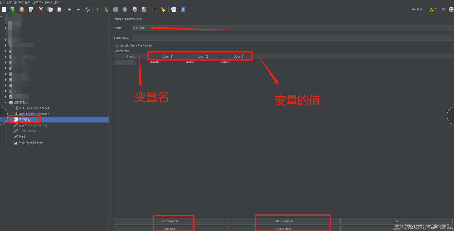Viewport: 454px width, 231px height.
Task: Click the Clear All results icon
Action: [144, 10]
